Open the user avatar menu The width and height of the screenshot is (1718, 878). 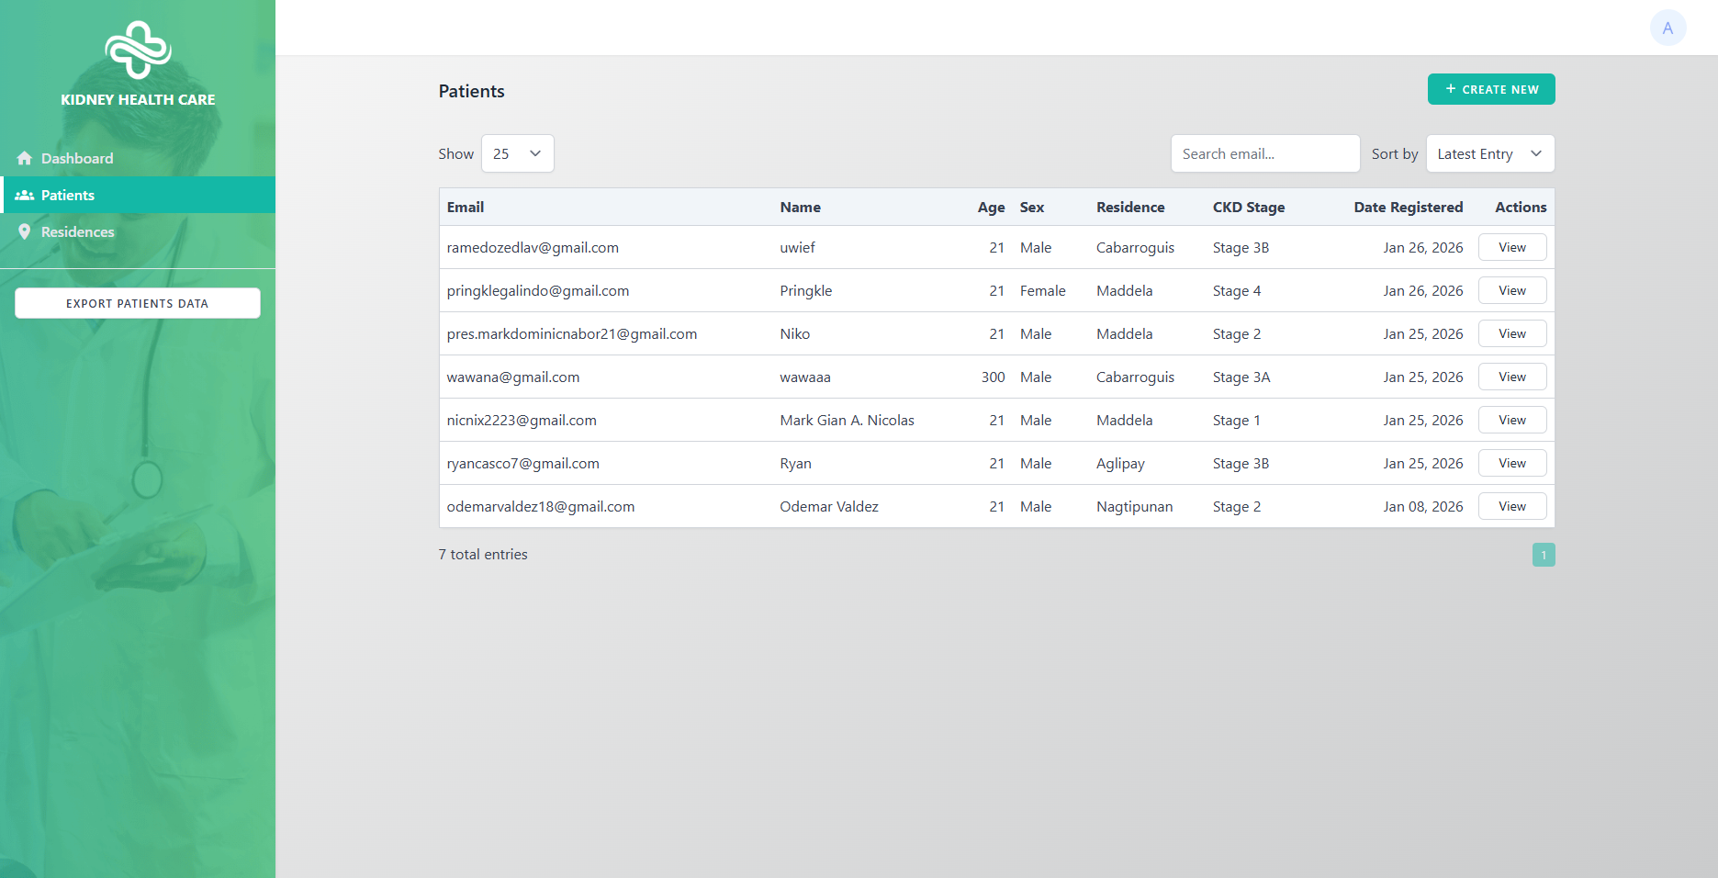(x=1667, y=28)
